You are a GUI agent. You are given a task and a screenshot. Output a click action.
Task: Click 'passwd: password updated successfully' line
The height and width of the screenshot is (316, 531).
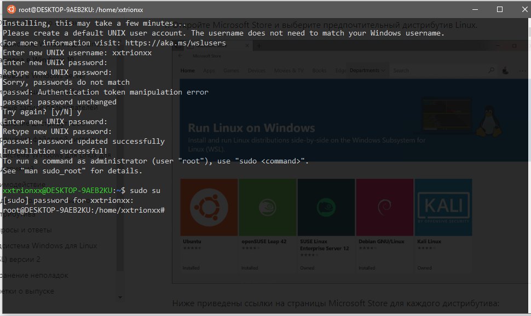(84, 141)
